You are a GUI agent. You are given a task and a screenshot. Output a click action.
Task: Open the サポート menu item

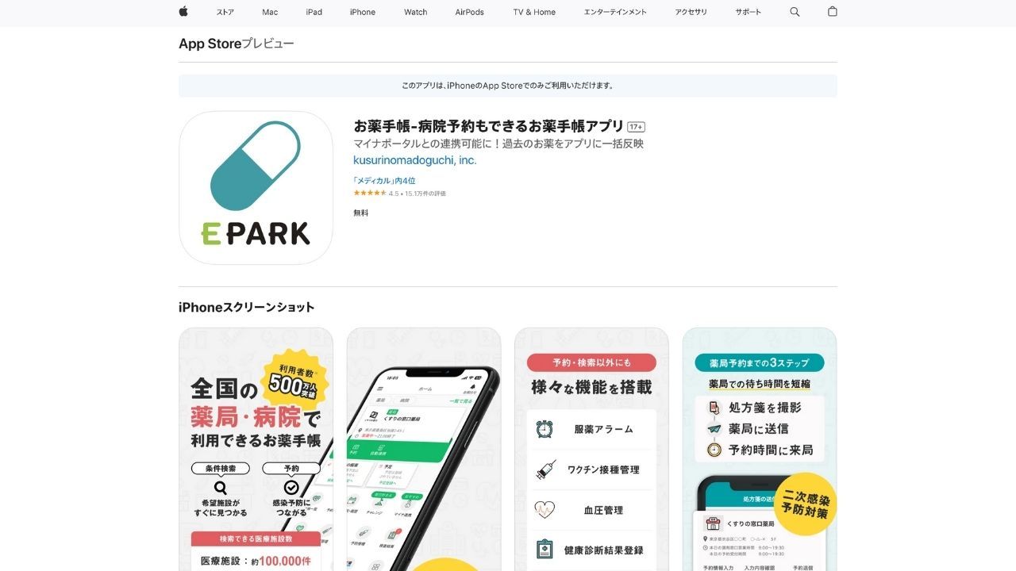(x=748, y=12)
